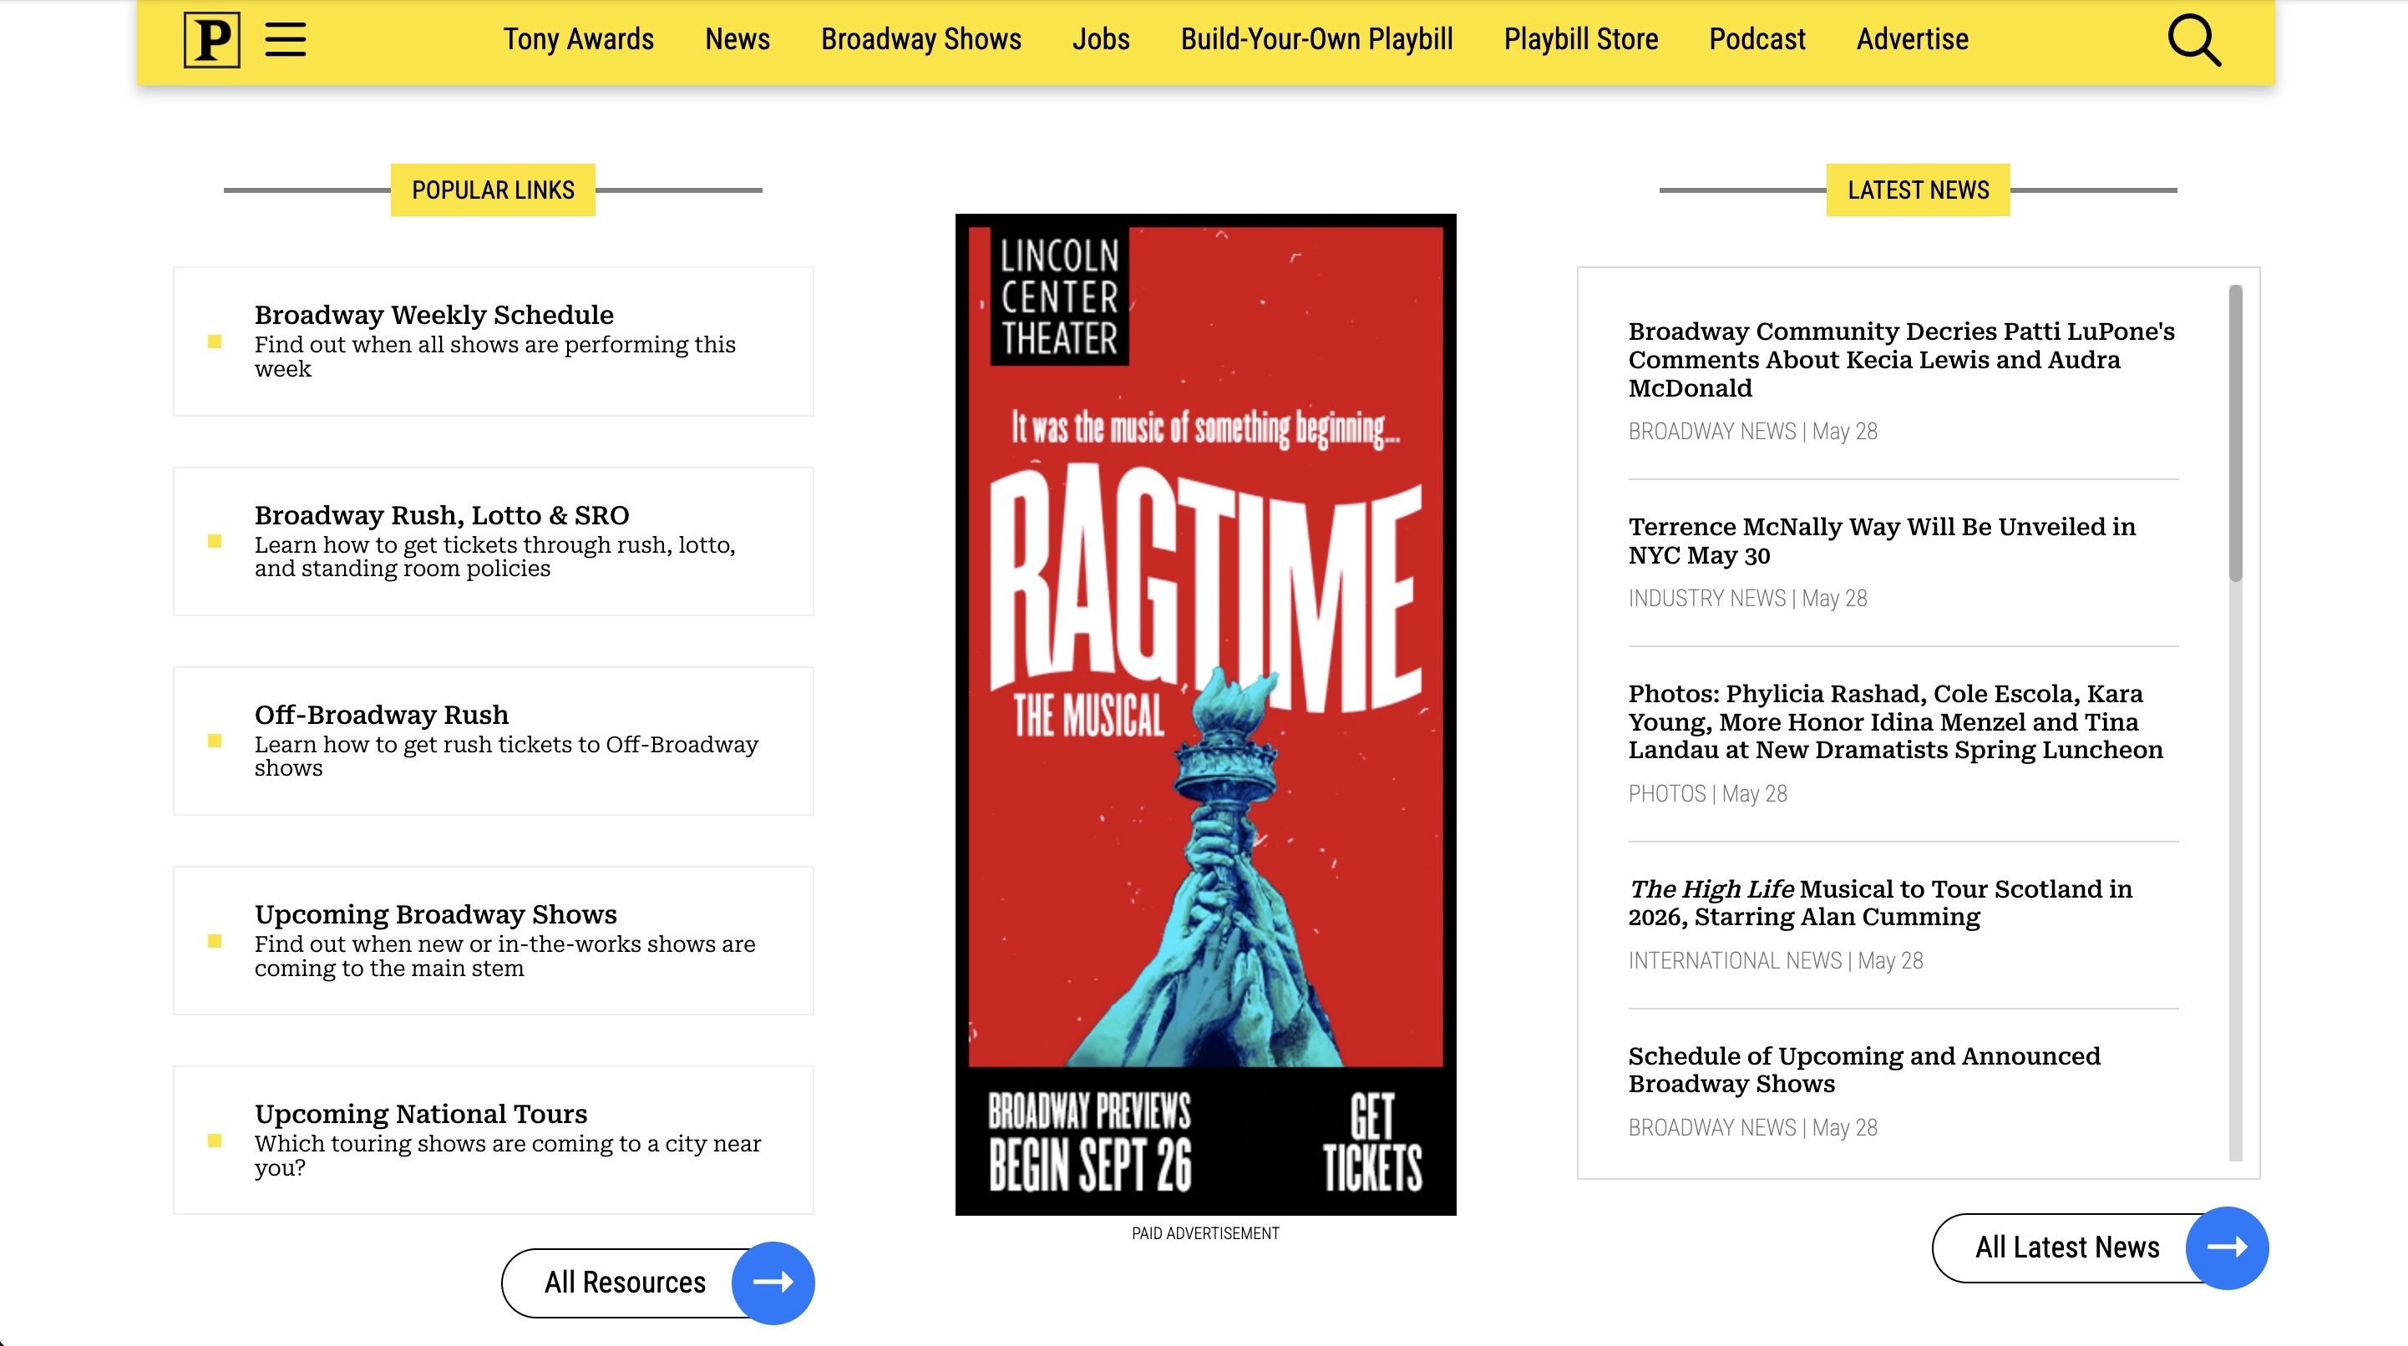
Task: Open the Tony Awards menu item
Action: (x=579, y=39)
